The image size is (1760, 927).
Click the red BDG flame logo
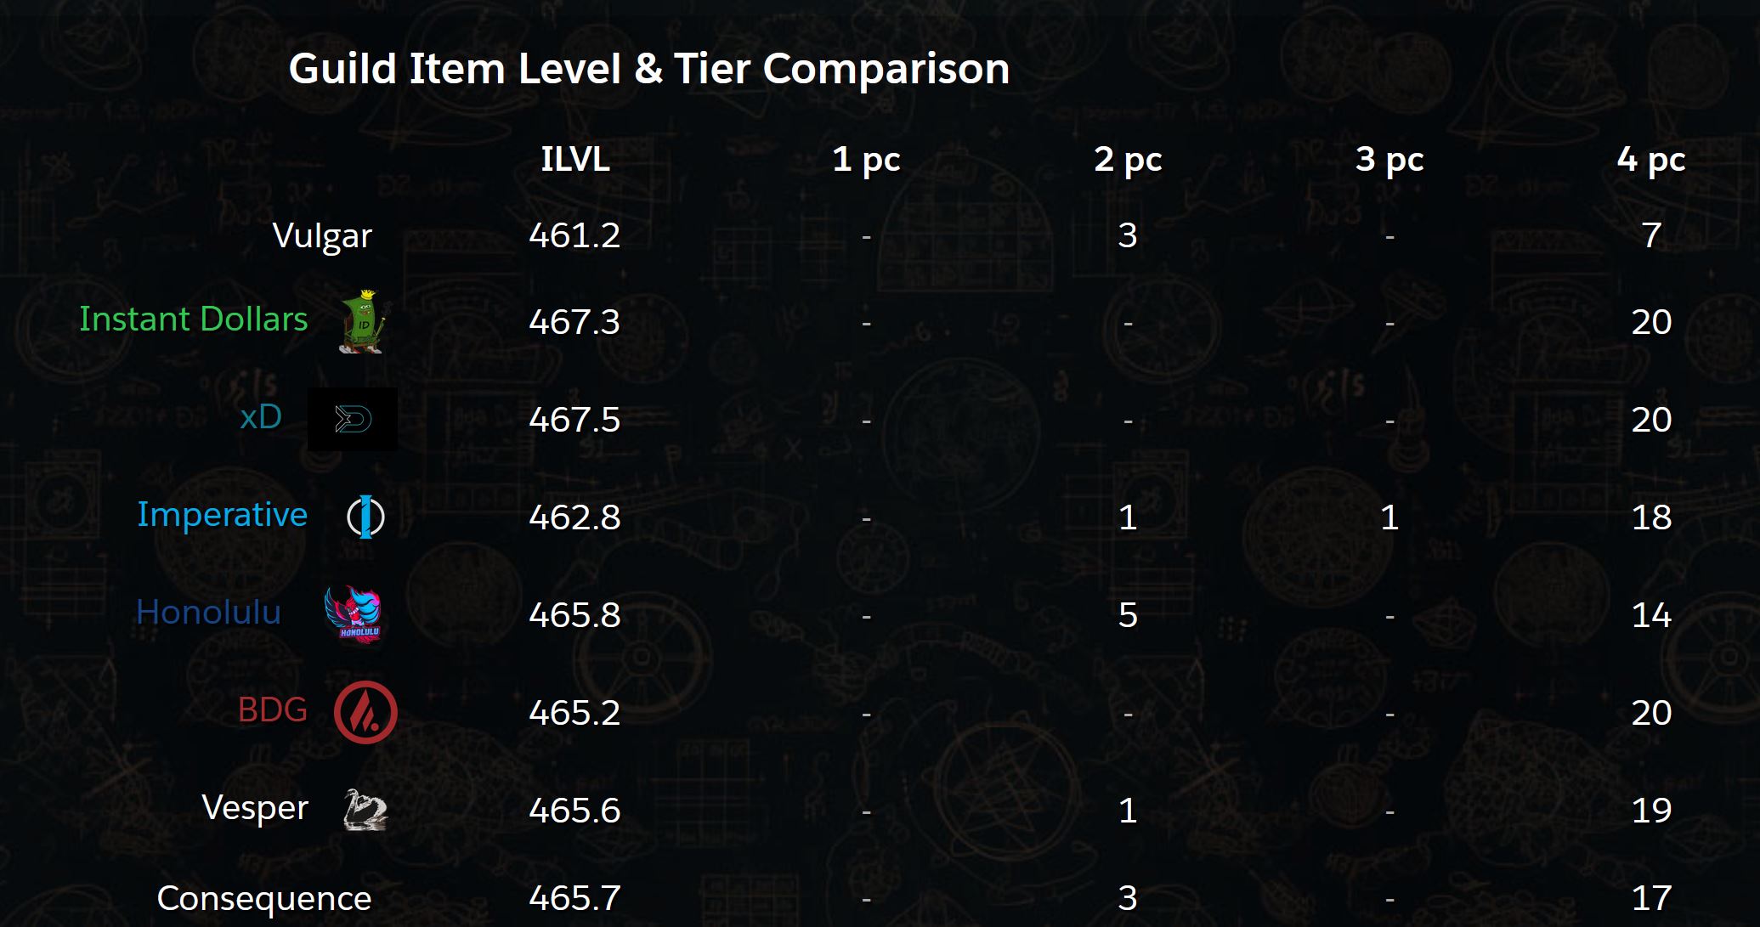(365, 712)
